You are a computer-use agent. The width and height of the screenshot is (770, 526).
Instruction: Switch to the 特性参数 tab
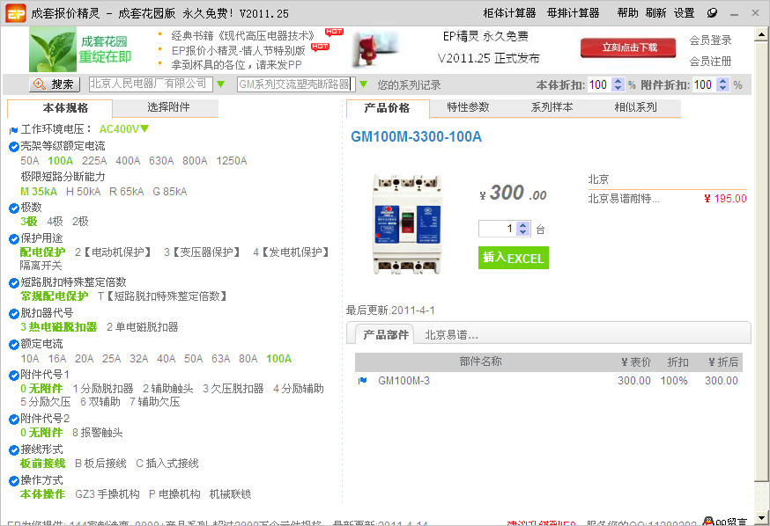point(468,107)
